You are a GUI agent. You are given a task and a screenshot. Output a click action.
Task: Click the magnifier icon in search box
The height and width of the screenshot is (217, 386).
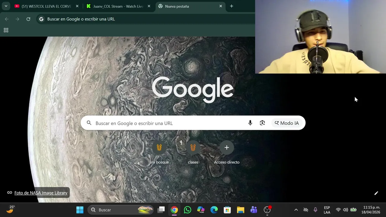(x=89, y=123)
